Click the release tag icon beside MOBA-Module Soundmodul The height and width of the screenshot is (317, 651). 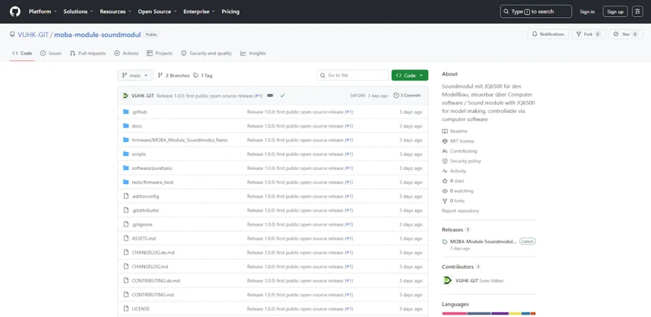[x=444, y=242]
